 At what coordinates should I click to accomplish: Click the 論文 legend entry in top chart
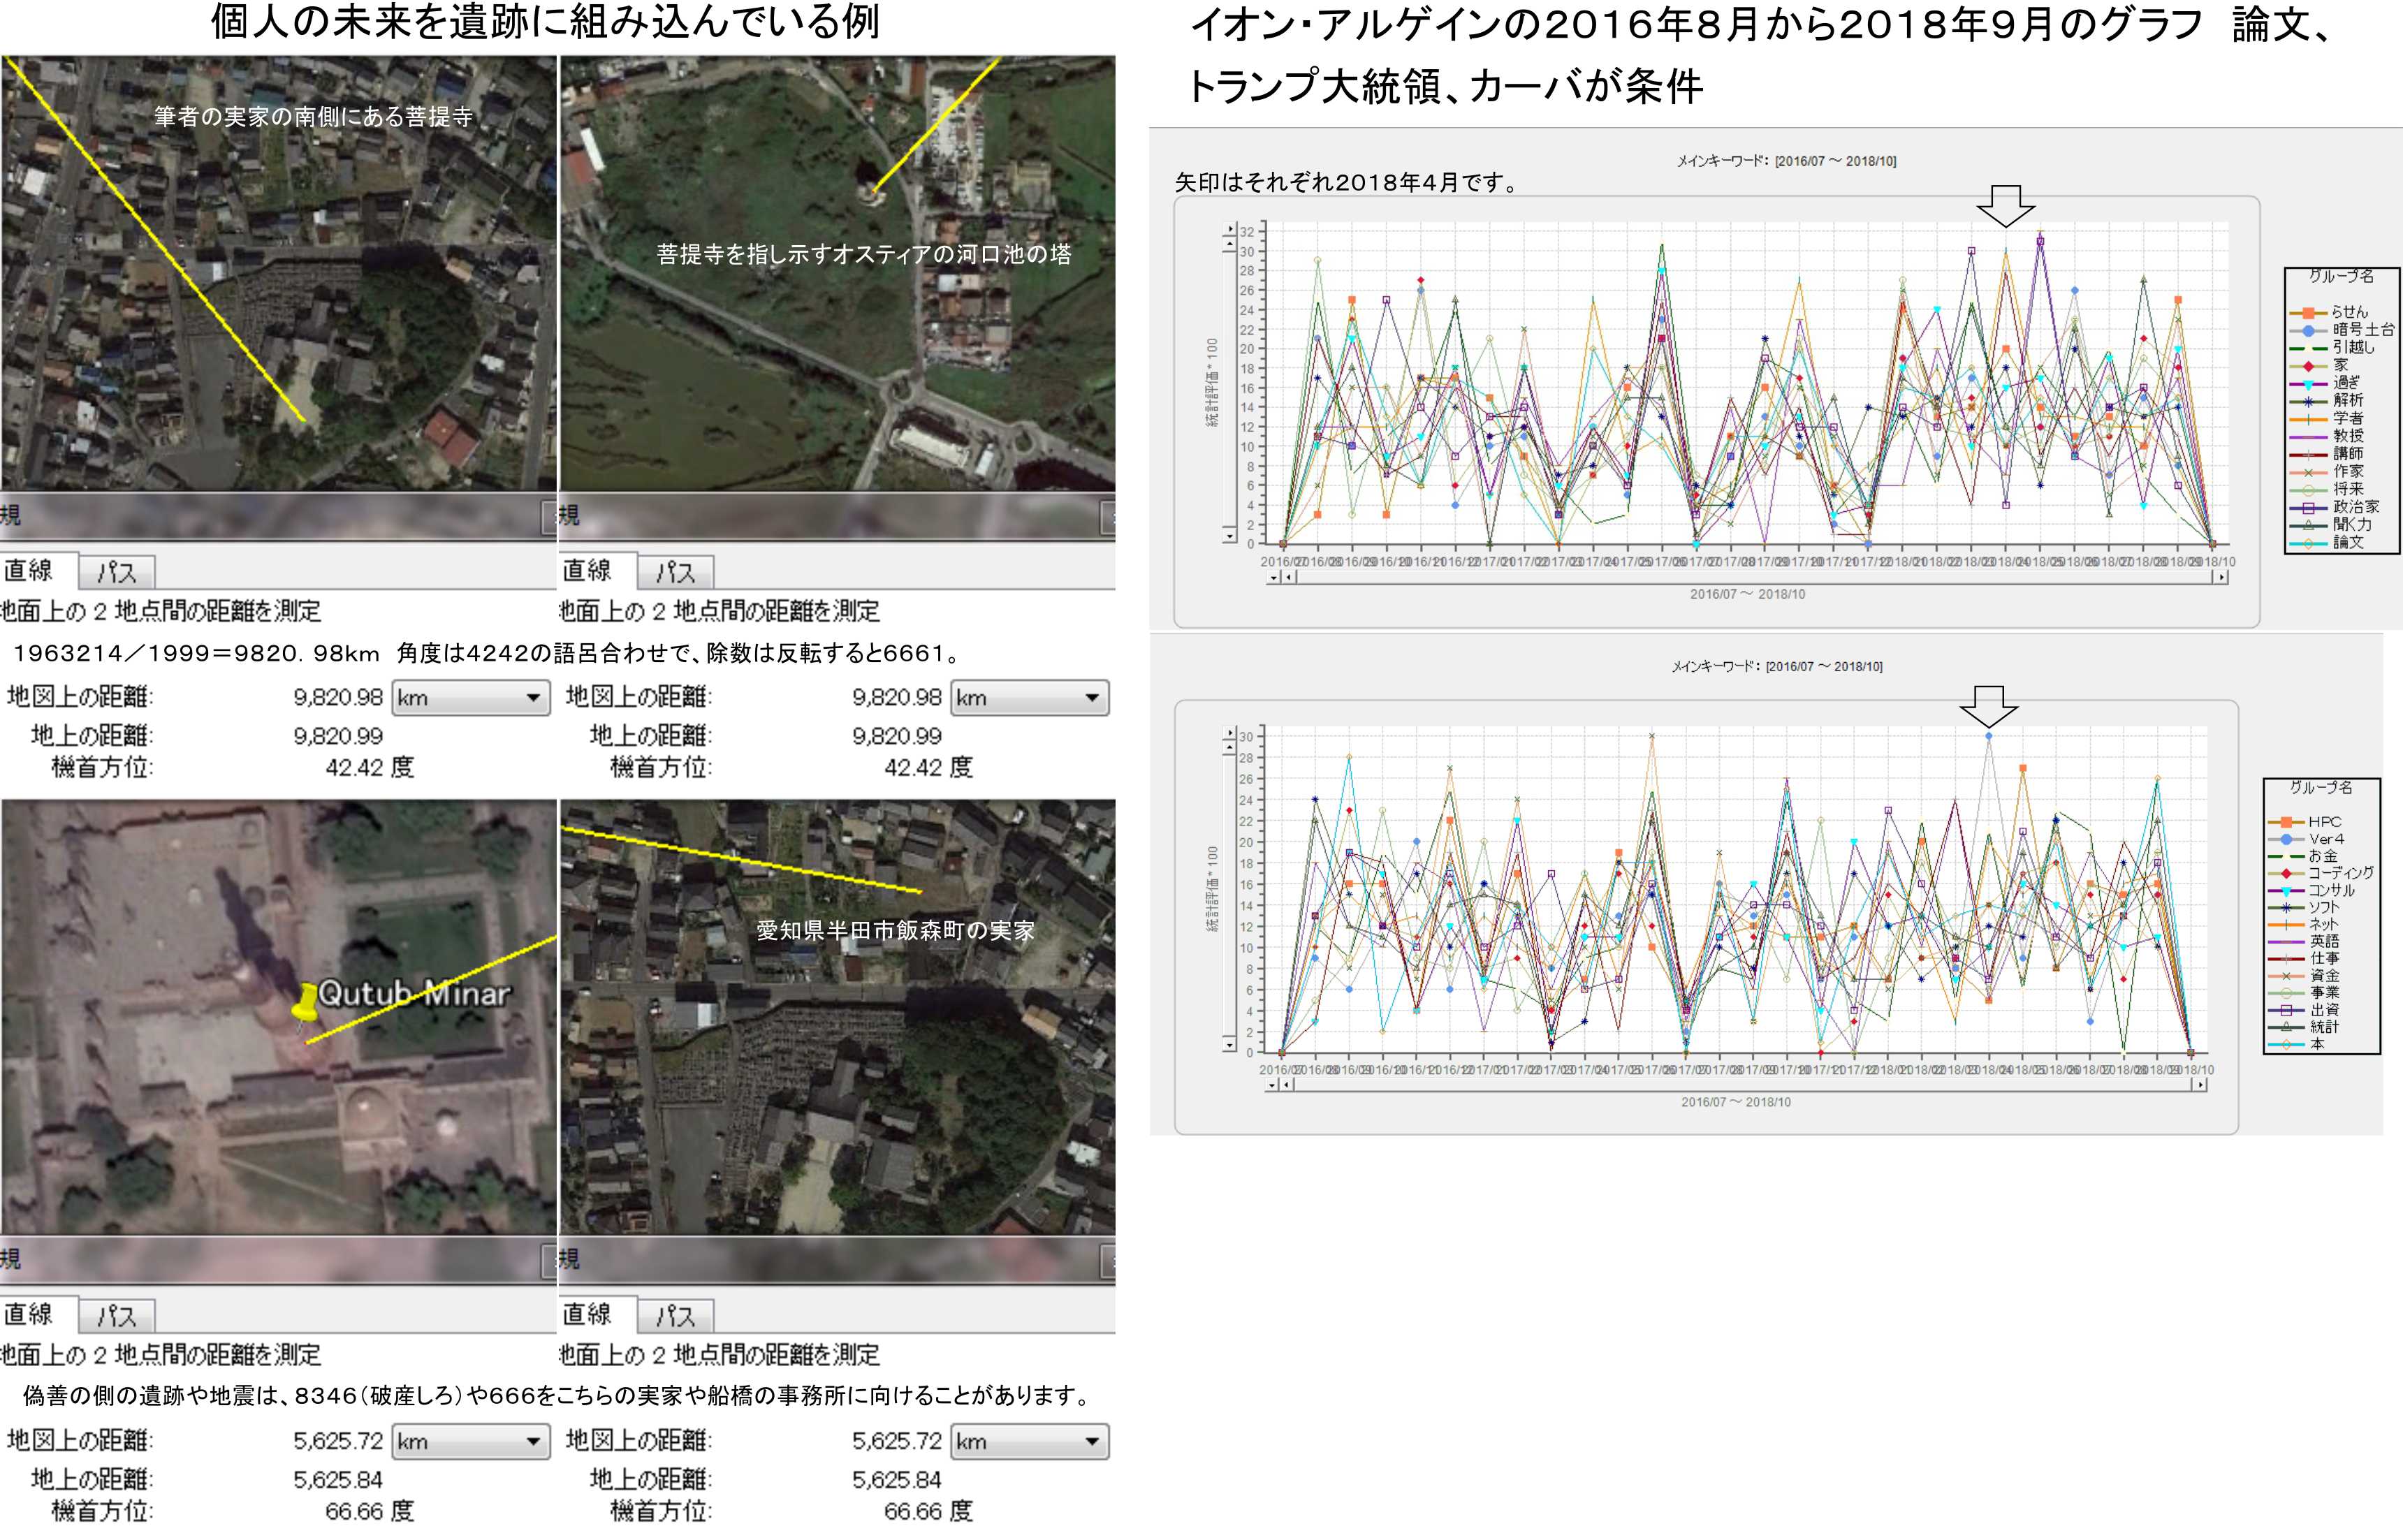coord(2347,543)
